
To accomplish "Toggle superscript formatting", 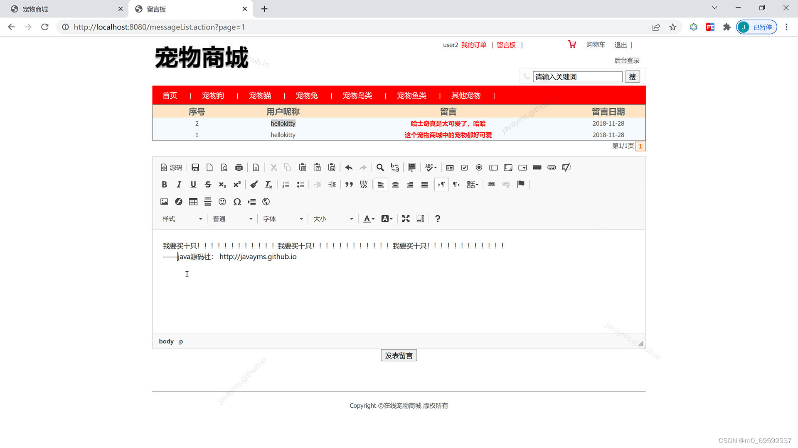I will pos(237,185).
